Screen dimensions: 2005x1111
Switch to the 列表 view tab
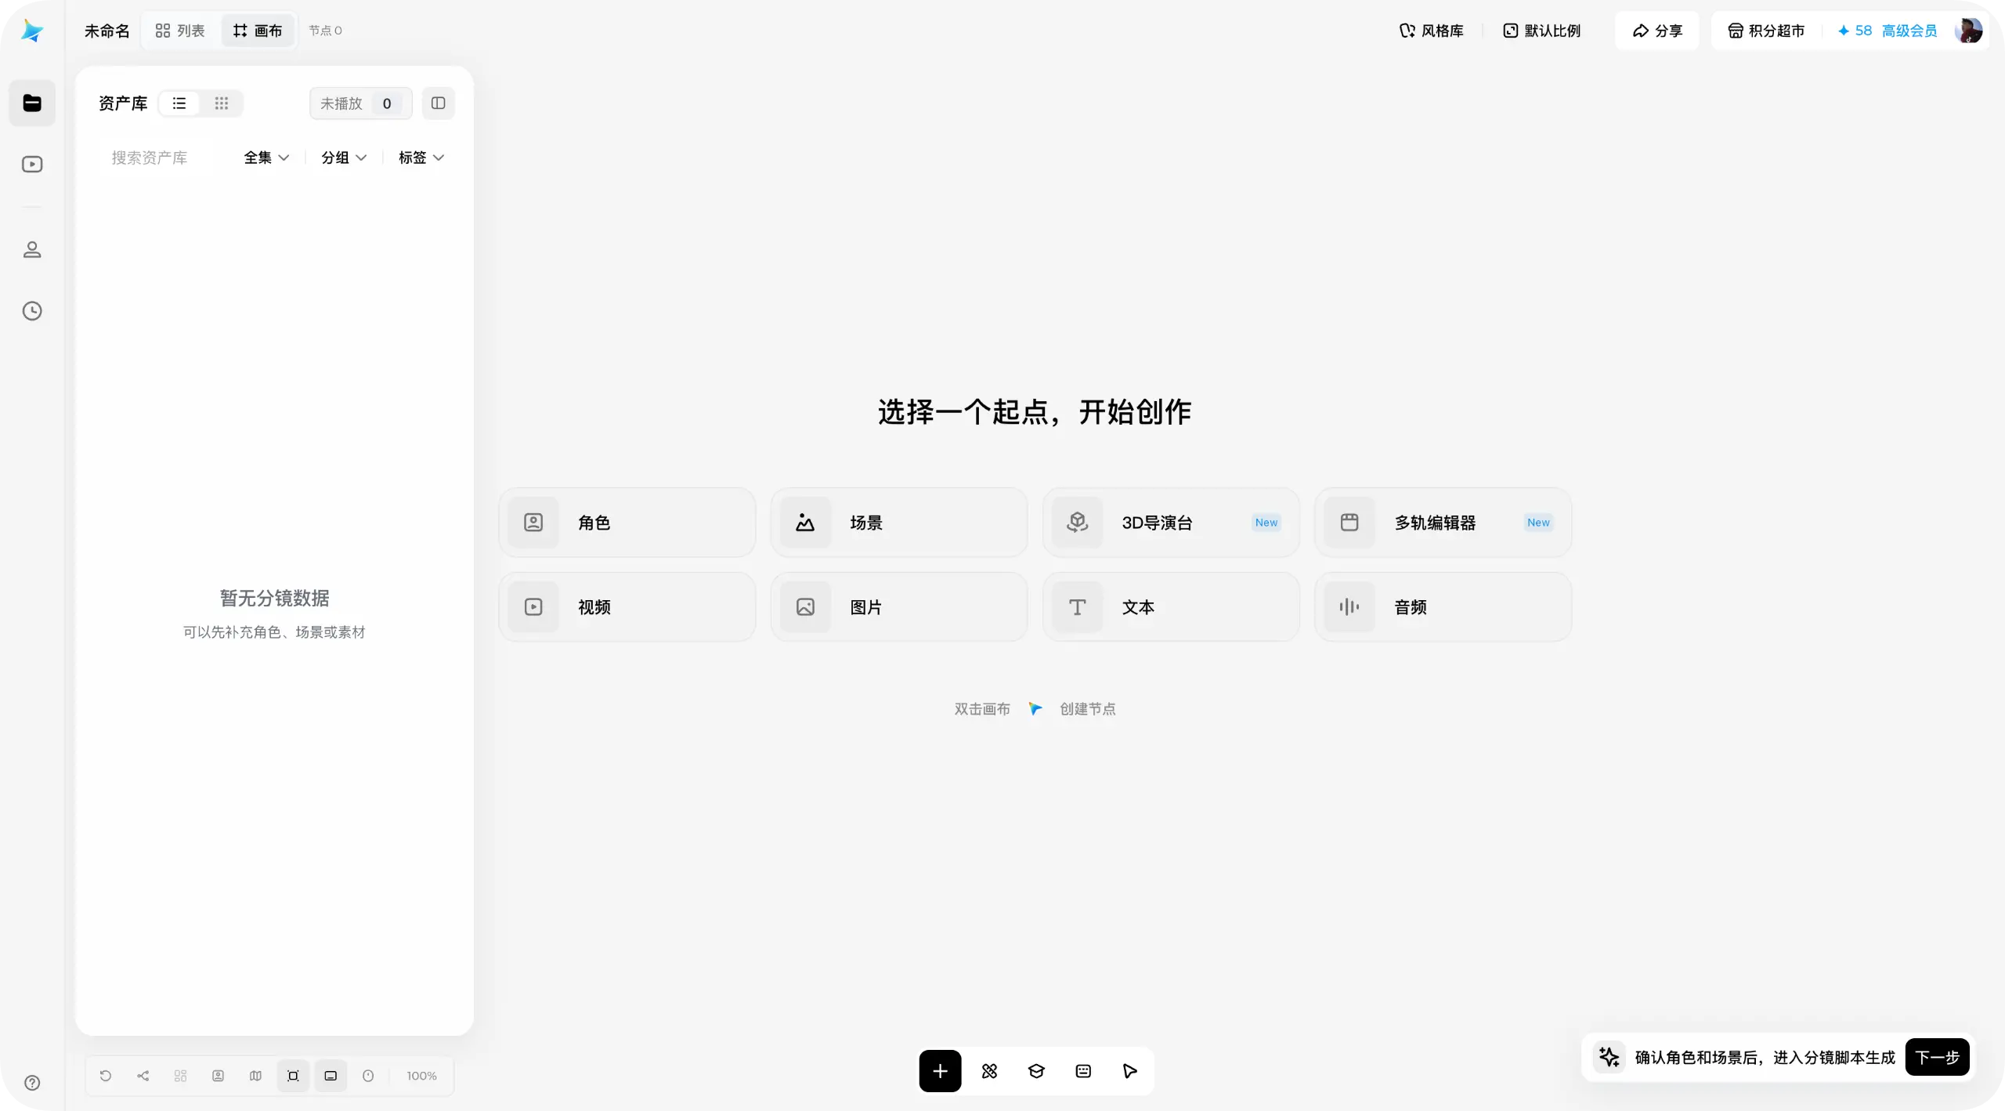[180, 31]
